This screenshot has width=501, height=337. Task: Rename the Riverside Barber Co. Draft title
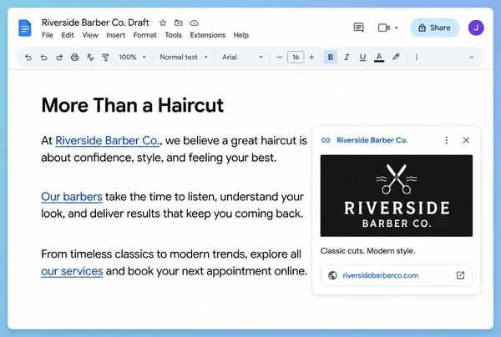click(95, 23)
